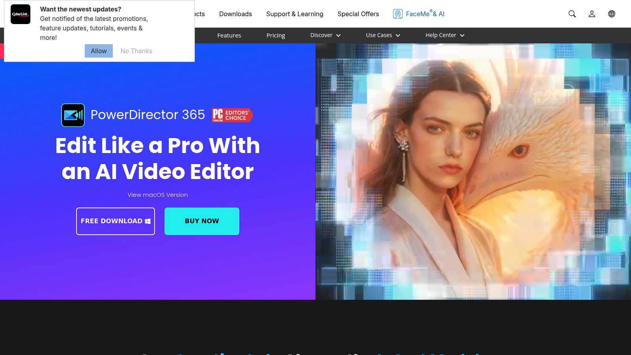The image size is (631, 355).
Task: Click the woman and dragon hero image
Action: 473,172
